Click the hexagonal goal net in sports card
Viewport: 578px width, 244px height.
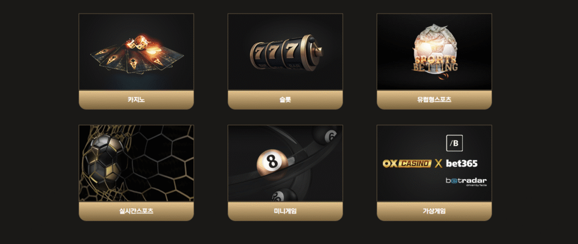(159, 163)
